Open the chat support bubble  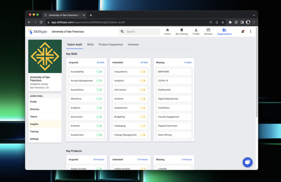[x=248, y=162]
